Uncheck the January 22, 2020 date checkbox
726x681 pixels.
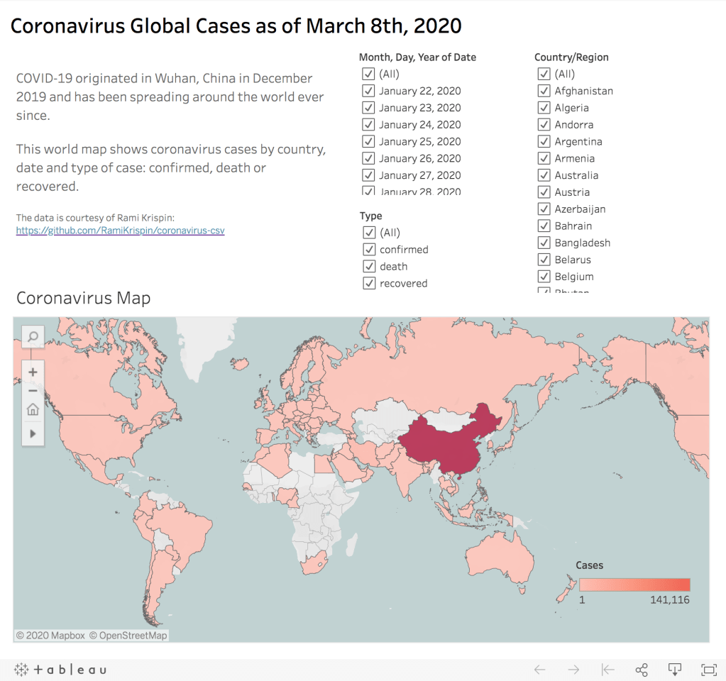pyautogui.click(x=368, y=91)
